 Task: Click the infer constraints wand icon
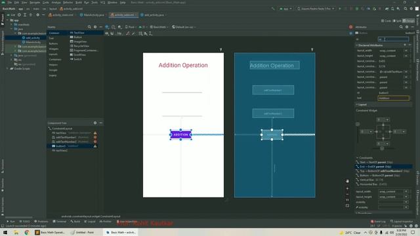coord(133,33)
